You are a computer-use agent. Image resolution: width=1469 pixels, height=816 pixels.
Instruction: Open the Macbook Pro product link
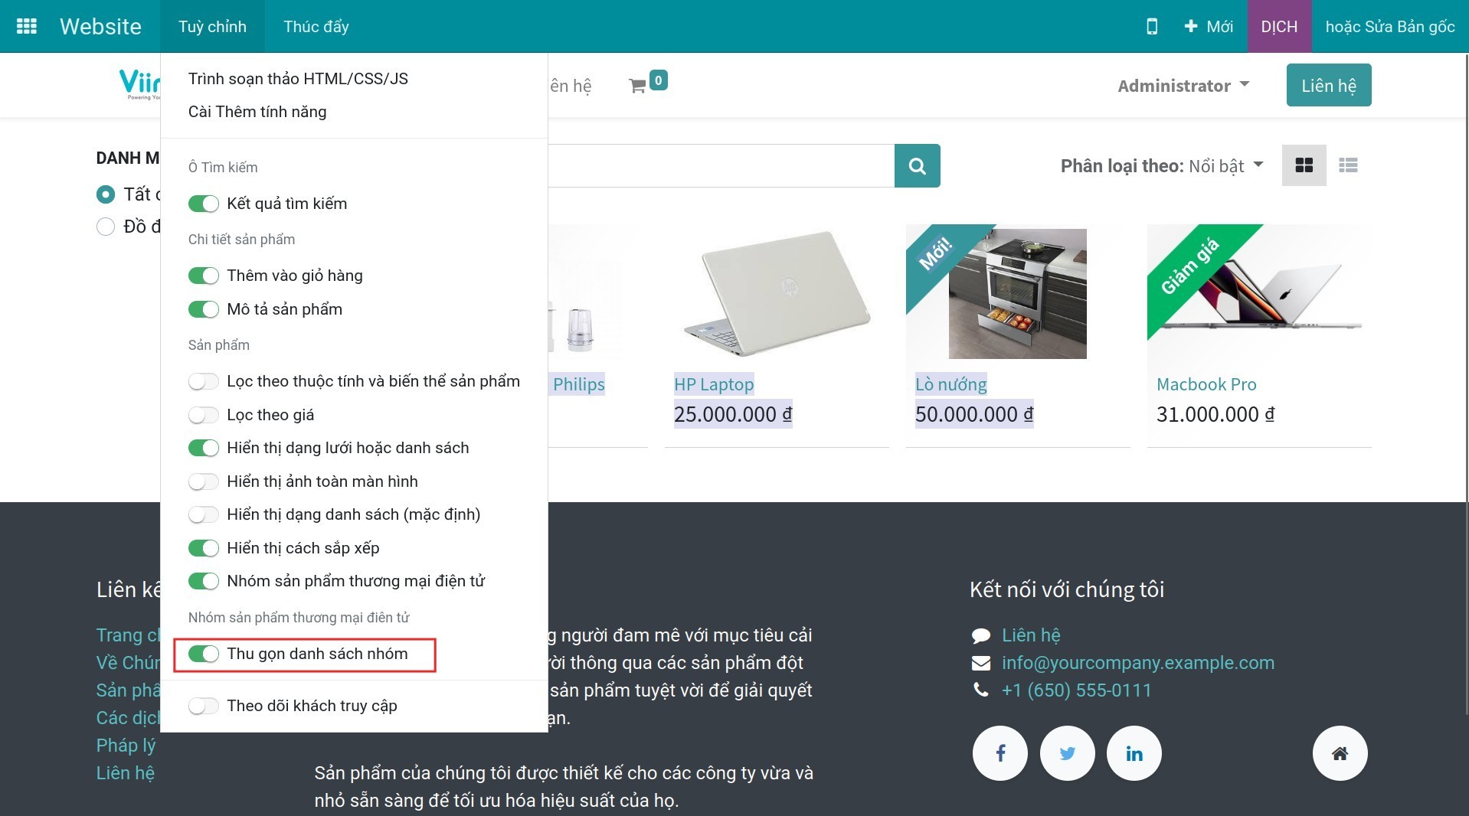click(1206, 384)
